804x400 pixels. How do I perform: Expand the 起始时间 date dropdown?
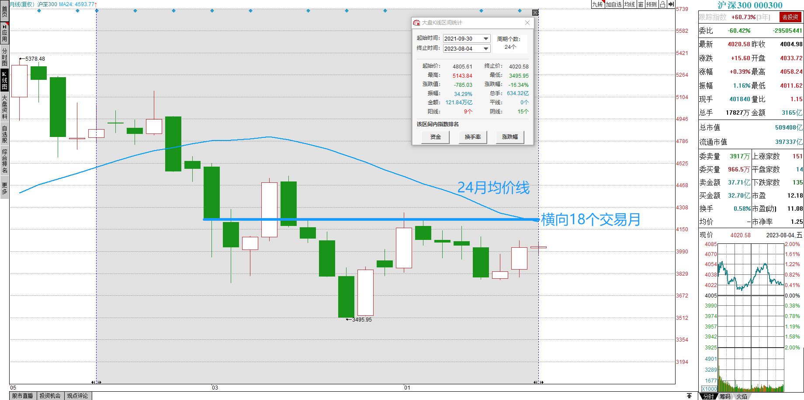(486, 39)
